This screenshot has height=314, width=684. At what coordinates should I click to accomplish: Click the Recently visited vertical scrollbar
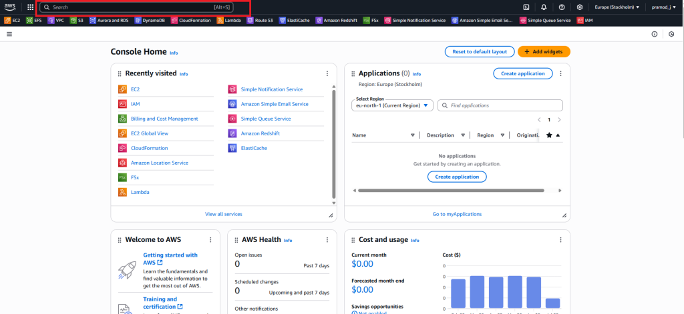pos(334,144)
